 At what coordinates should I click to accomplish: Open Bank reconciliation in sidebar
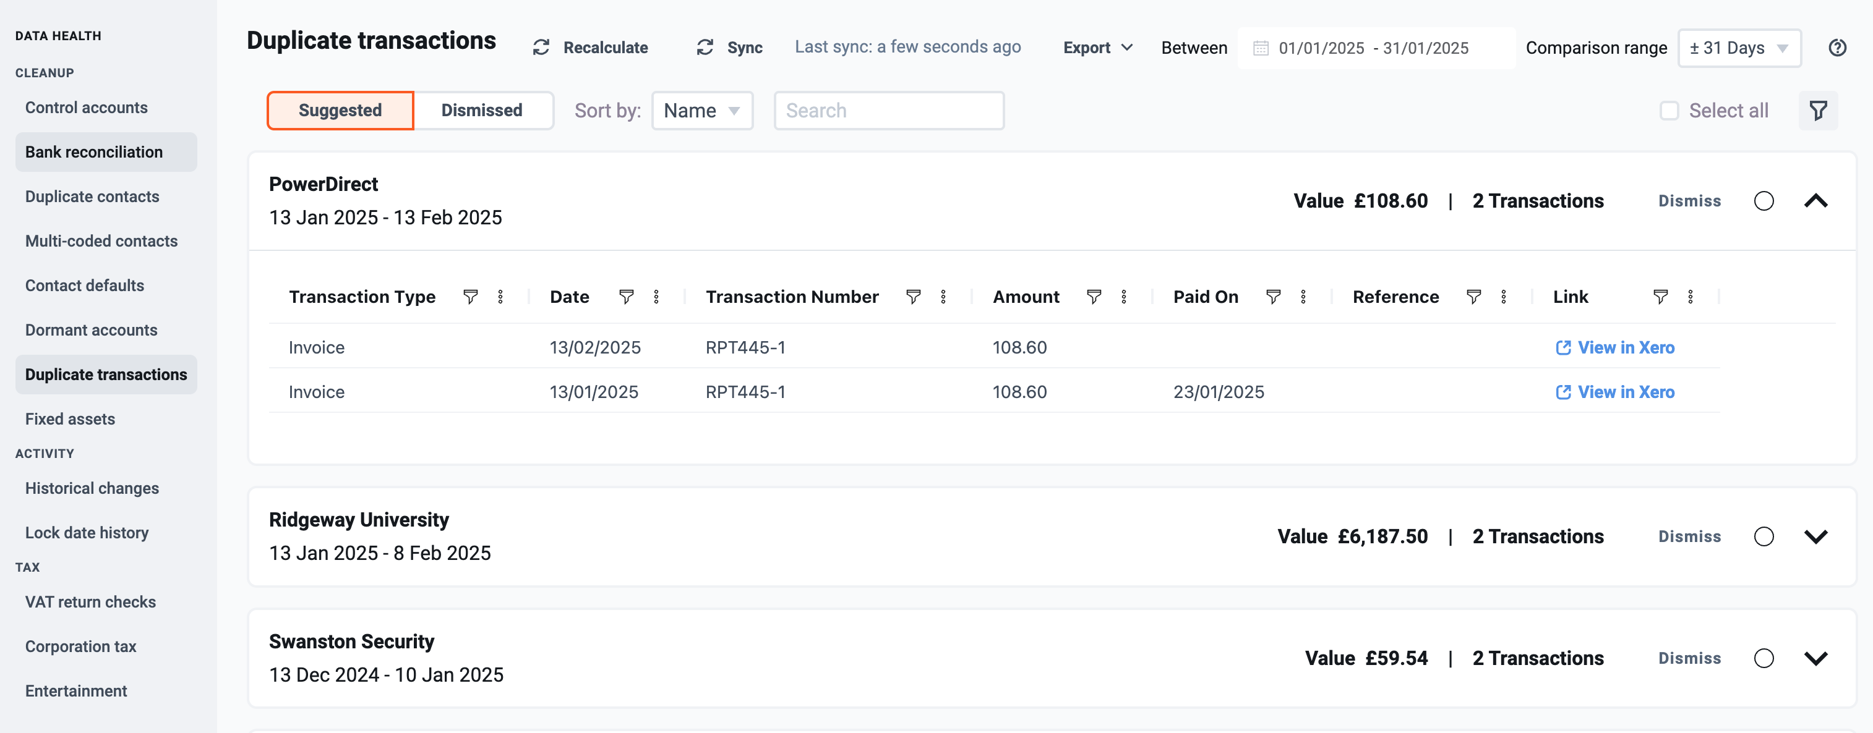(x=106, y=152)
